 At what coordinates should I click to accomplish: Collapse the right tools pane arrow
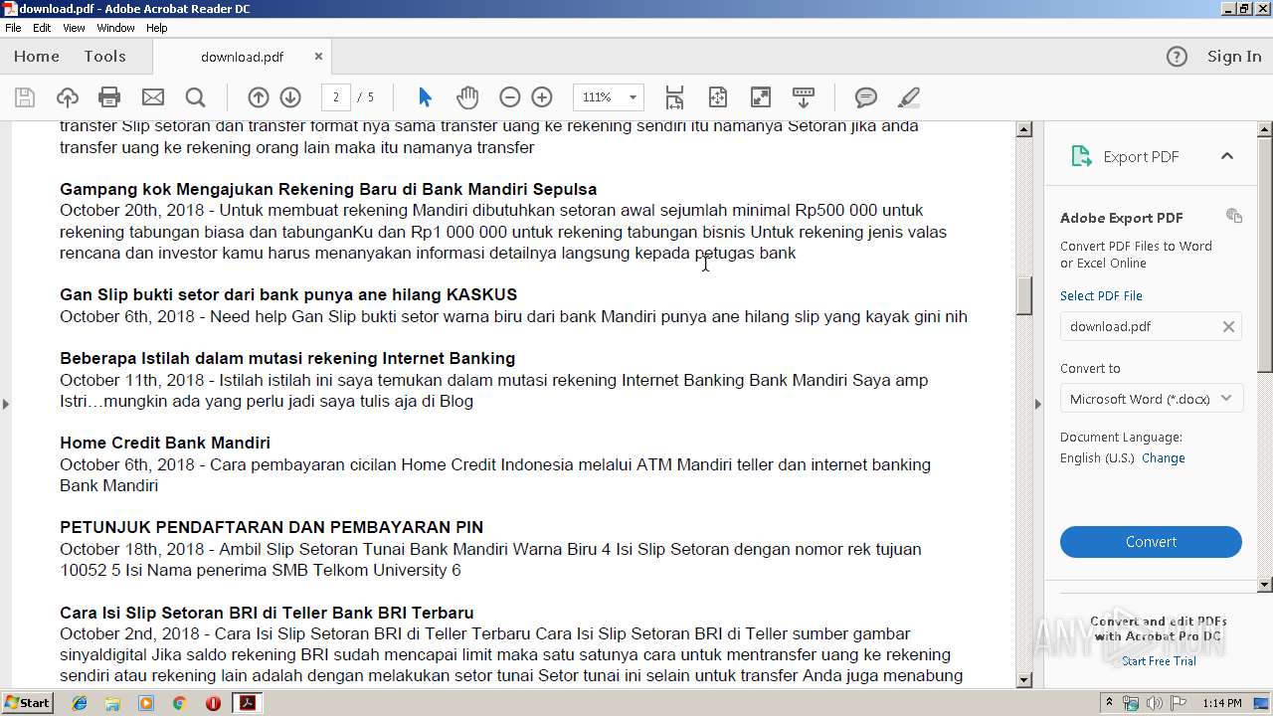(1037, 404)
